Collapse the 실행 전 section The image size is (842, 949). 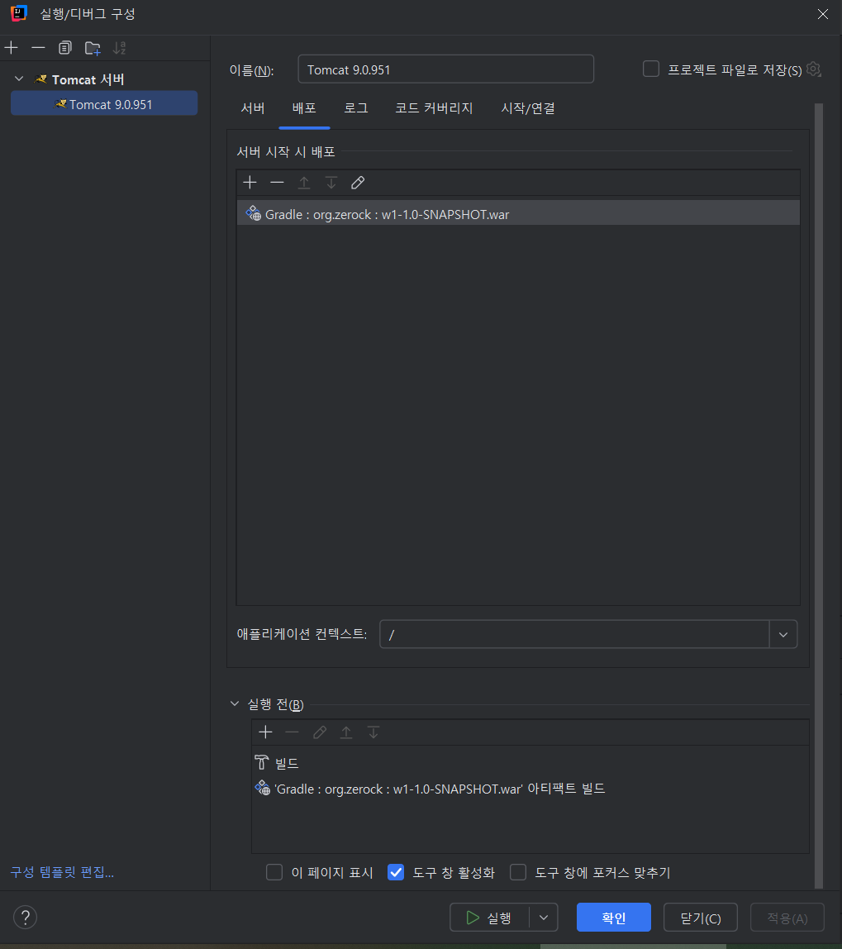[x=235, y=703]
